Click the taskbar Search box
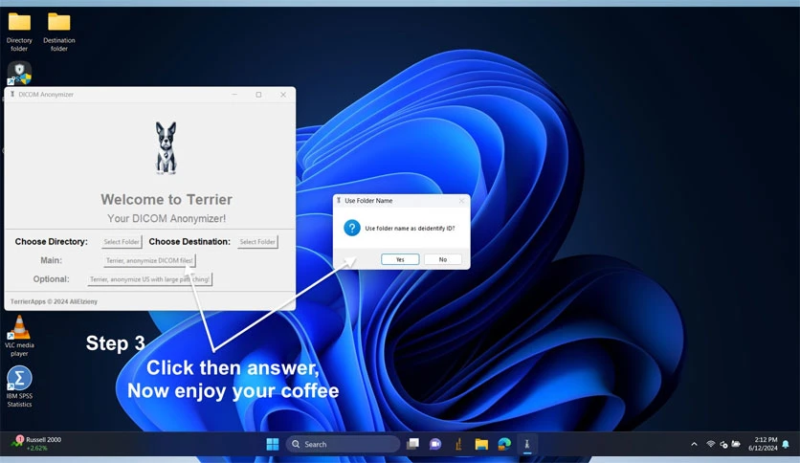The height and width of the screenshot is (463, 800). (x=343, y=444)
